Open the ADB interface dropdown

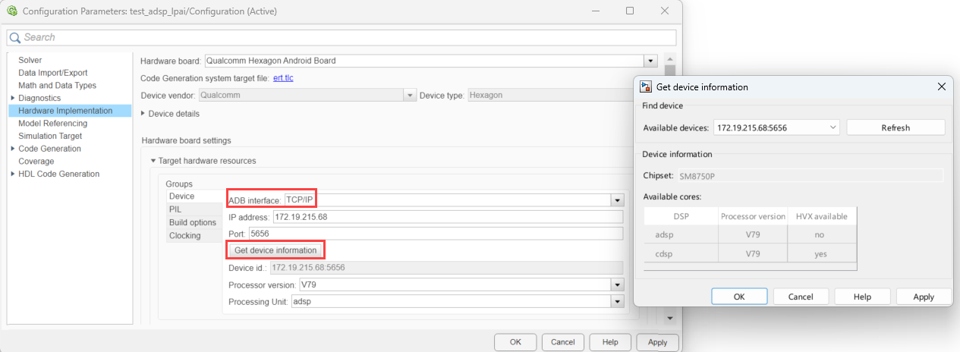click(x=618, y=200)
